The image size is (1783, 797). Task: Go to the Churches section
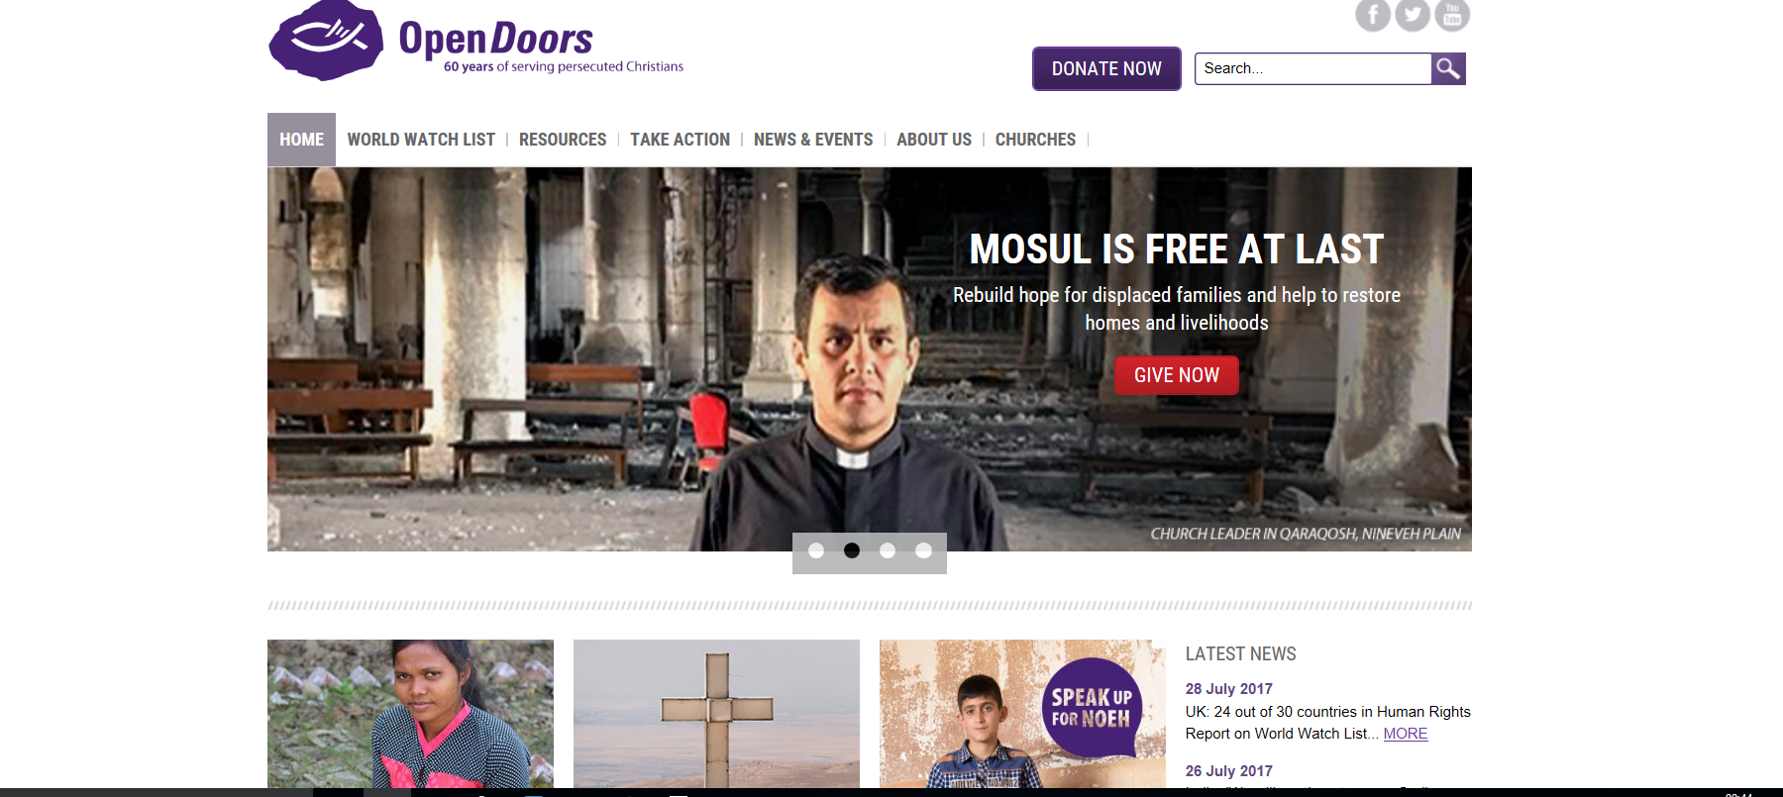1035,140
